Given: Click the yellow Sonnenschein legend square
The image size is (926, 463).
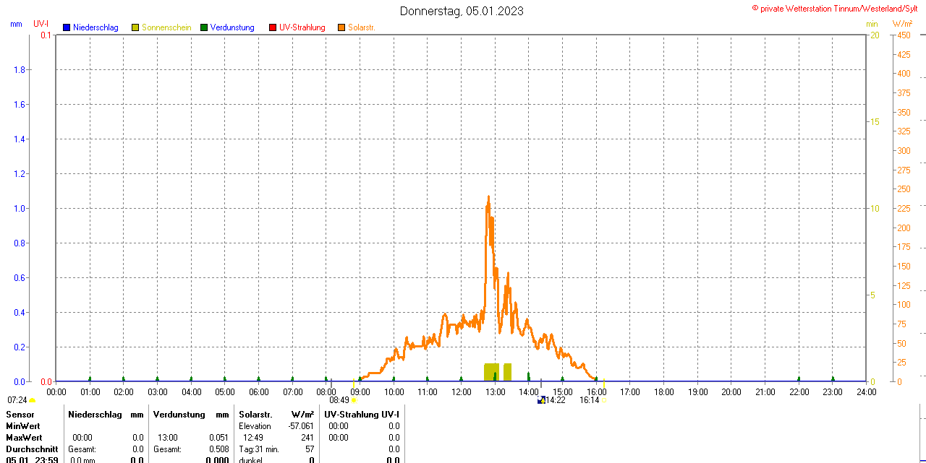Looking at the screenshot, I should [x=135, y=27].
